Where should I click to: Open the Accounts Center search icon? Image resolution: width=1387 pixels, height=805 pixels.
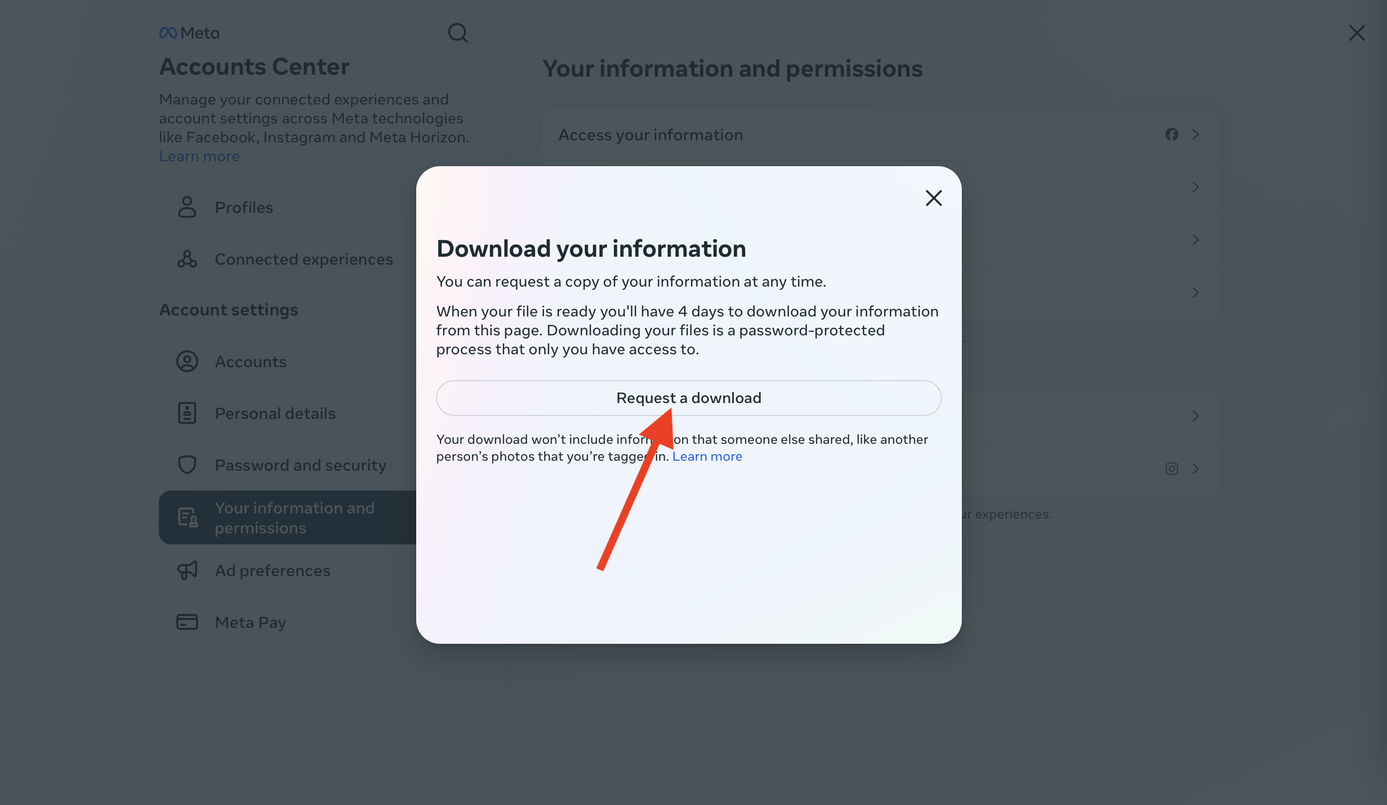[x=458, y=33]
